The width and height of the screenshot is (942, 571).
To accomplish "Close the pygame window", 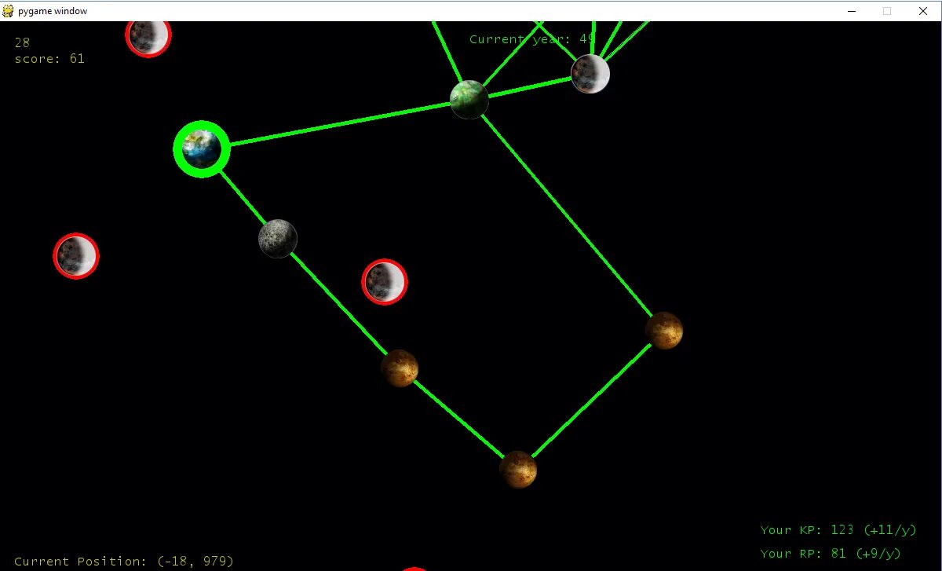I will tap(923, 11).
